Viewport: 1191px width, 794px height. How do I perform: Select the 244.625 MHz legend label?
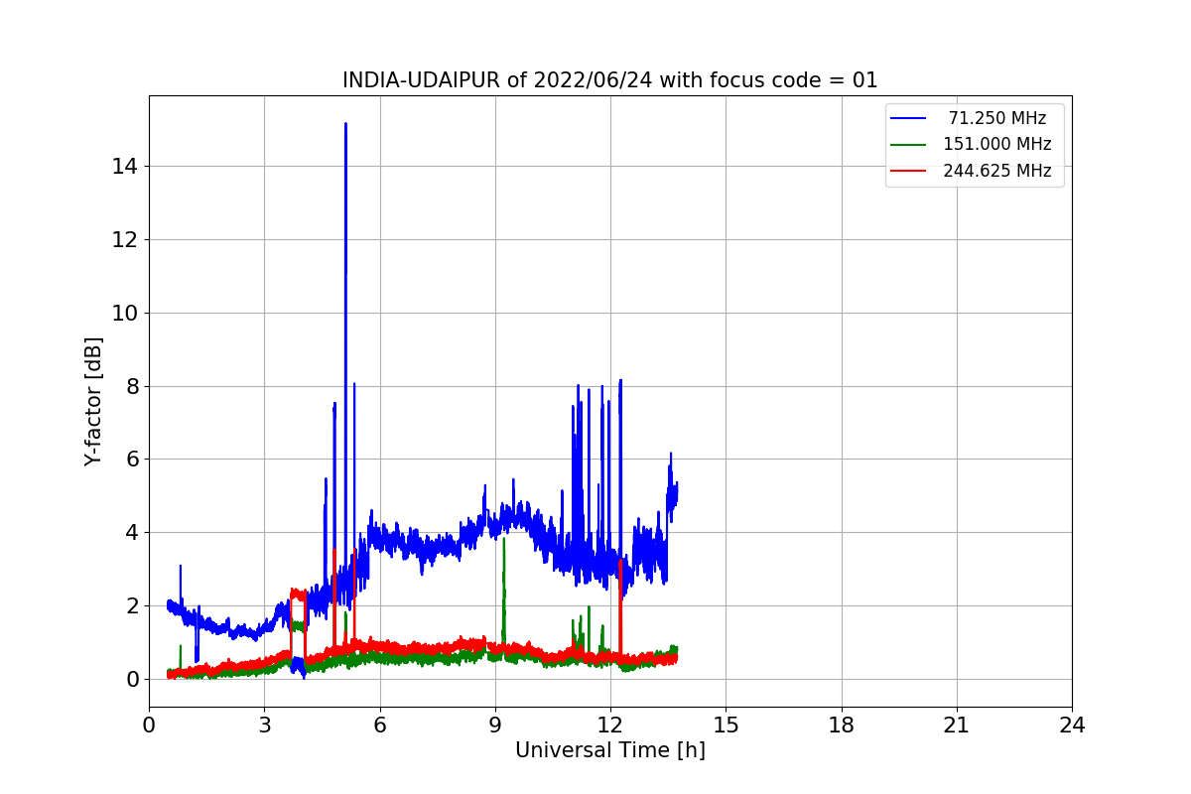pos(997,171)
